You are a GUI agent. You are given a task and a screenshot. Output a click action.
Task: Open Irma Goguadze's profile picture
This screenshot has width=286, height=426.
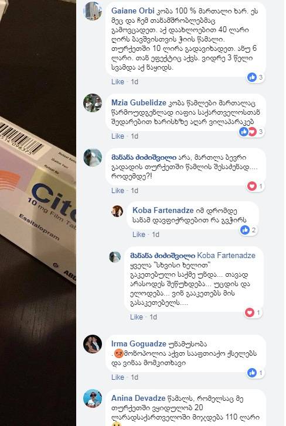click(93, 344)
